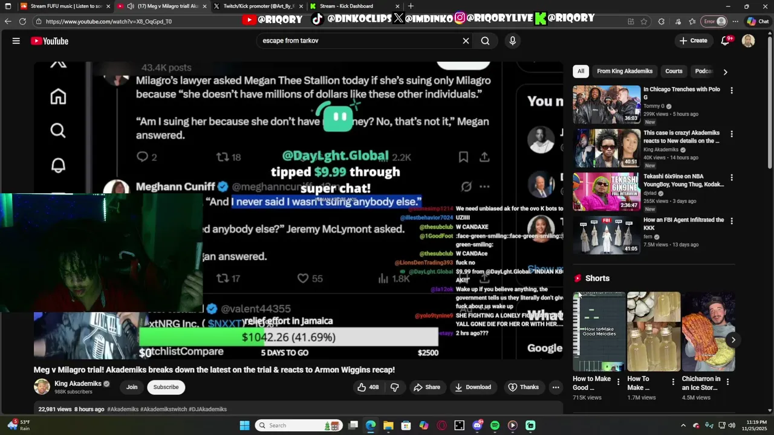
Task: Open the In Chicago Trenches thumbnail
Action: click(607, 104)
